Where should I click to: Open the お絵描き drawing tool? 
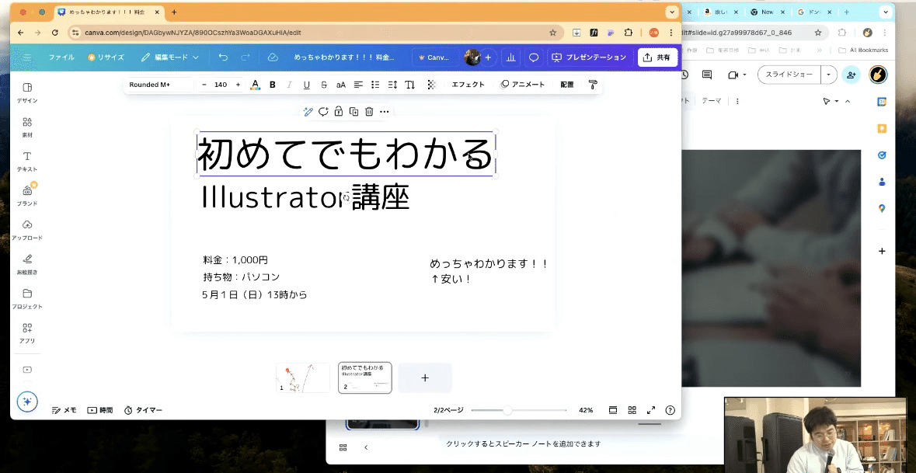pos(27,264)
